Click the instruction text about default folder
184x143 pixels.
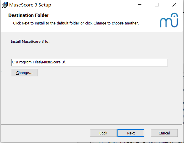(76, 23)
